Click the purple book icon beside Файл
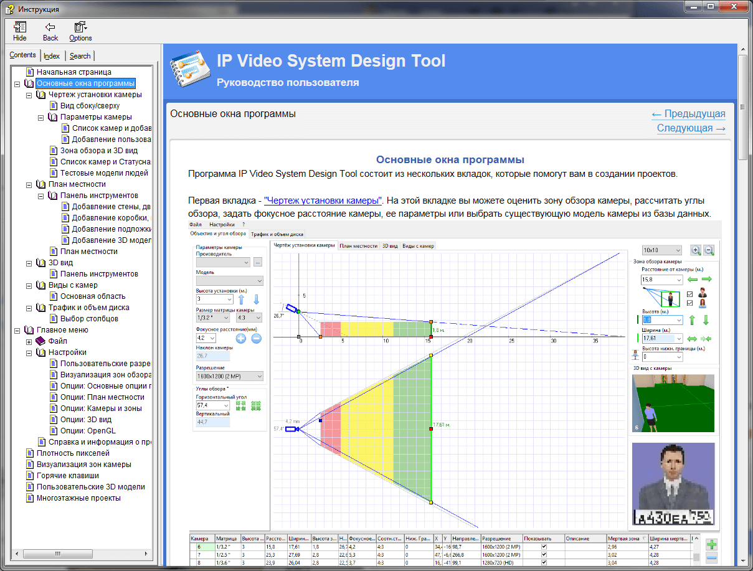 (x=40, y=341)
